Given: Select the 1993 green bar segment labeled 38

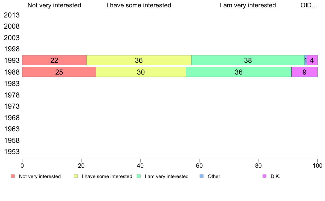Looking at the screenshot, I should point(248,60).
